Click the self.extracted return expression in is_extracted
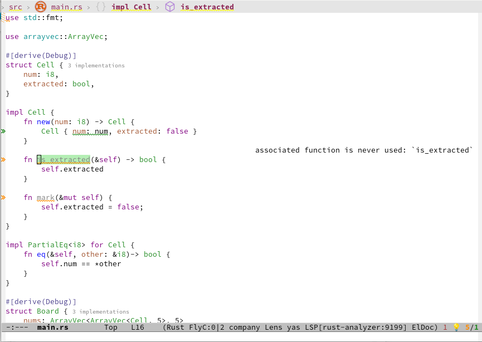 click(72, 169)
